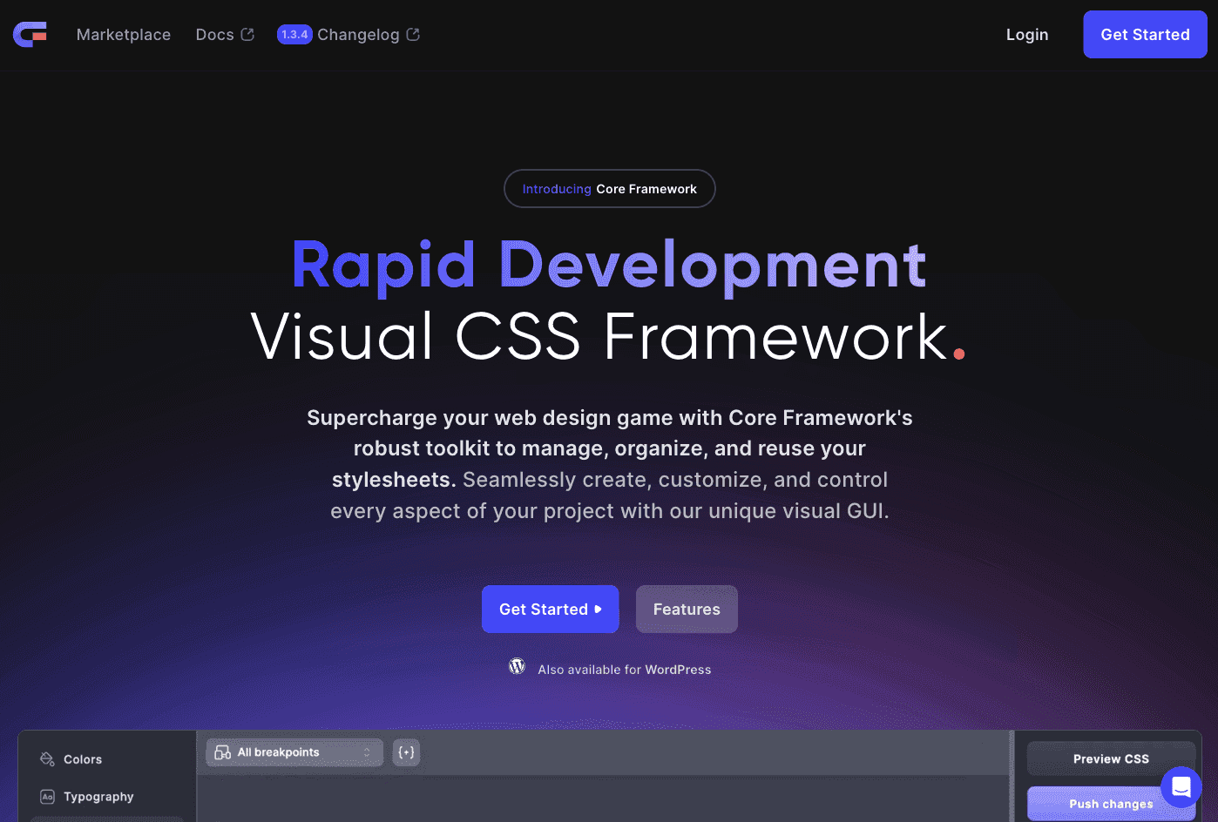Click the external link icon beside Docs

[x=247, y=35]
